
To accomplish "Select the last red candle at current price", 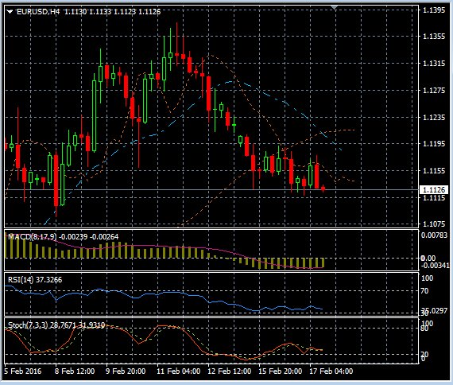I will (323, 189).
